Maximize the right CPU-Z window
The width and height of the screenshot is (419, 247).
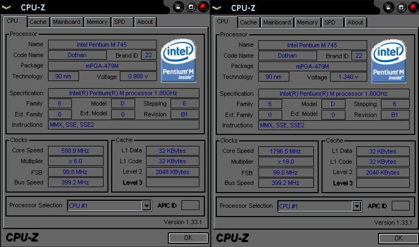tap(401, 8)
